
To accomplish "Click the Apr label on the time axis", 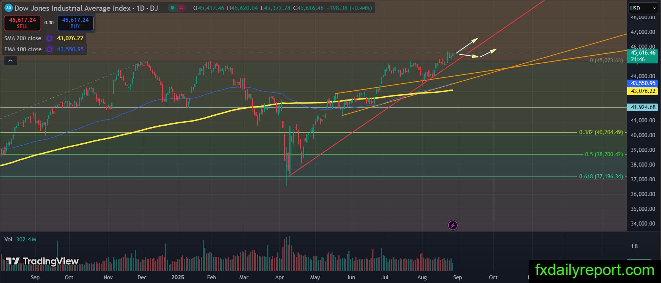I will [279, 277].
